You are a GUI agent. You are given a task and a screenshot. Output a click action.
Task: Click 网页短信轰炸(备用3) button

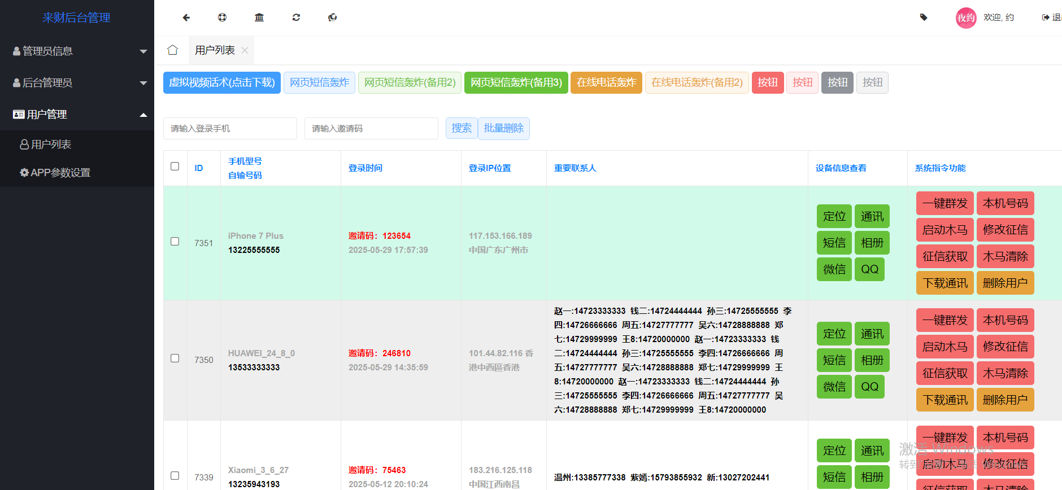tap(516, 82)
